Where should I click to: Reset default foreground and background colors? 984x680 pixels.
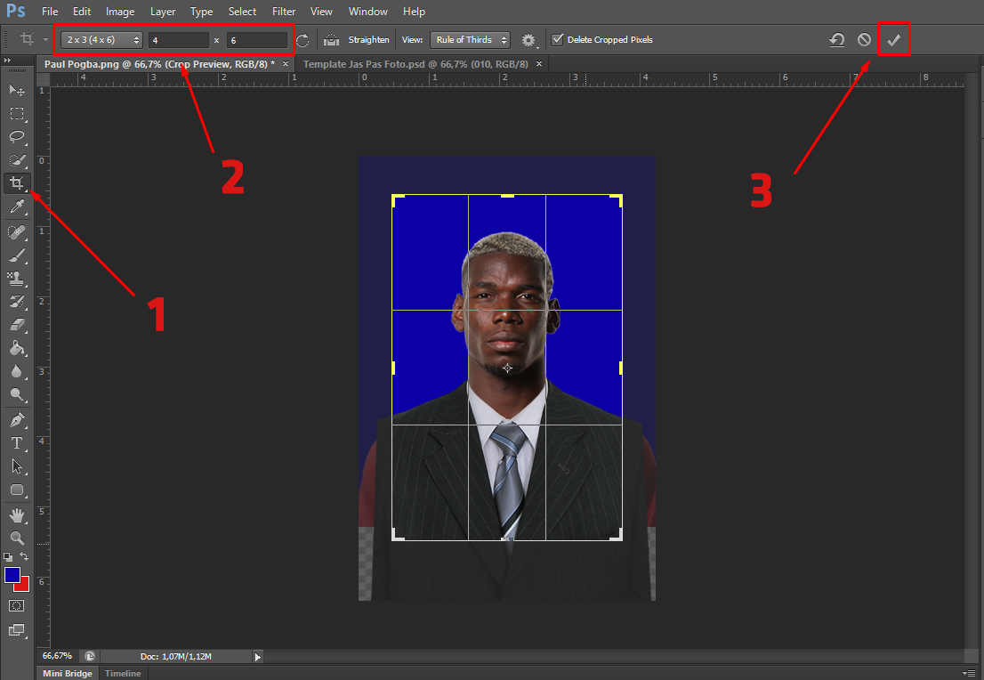pos(8,557)
